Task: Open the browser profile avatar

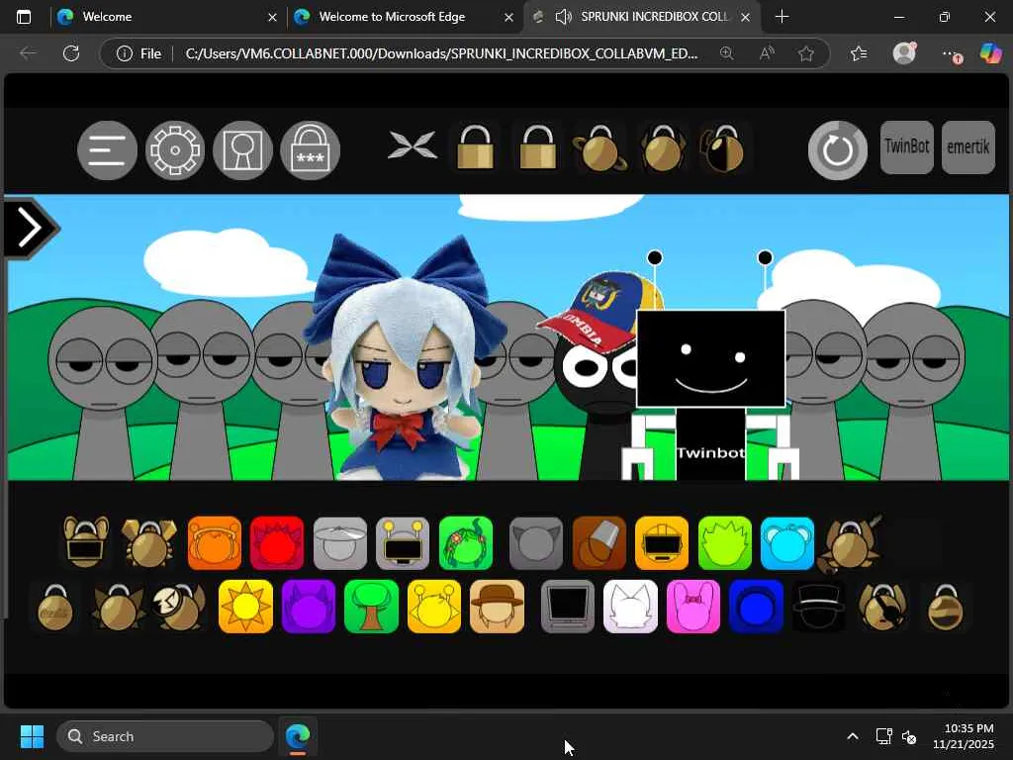Action: pyautogui.click(x=904, y=53)
